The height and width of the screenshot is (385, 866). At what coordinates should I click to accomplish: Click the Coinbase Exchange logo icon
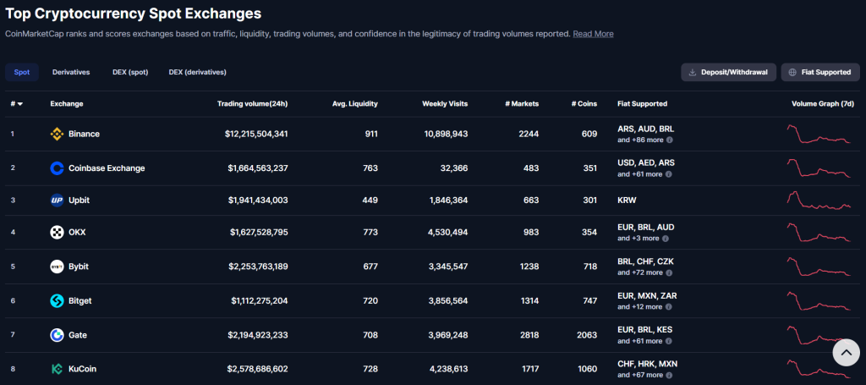(58, 168)
